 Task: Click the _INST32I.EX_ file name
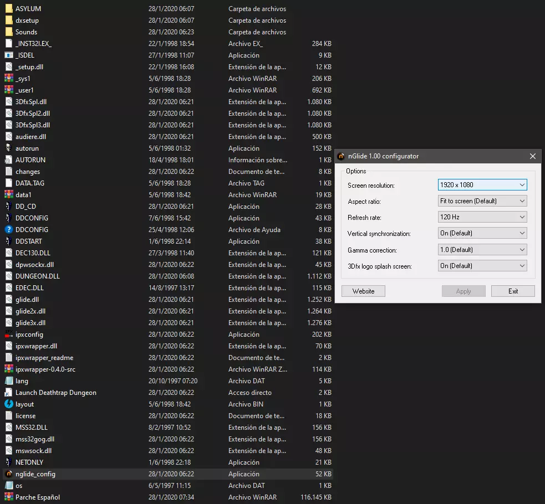(x=33, y=44)
